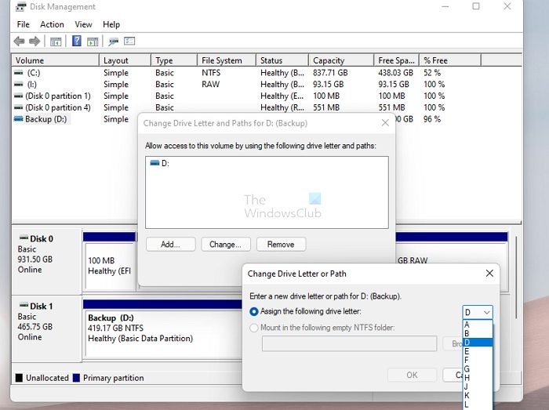Click the Properties checklist toolbar icon
The height and width of the screenshot is (410, 549).
[x=129, y=42]
